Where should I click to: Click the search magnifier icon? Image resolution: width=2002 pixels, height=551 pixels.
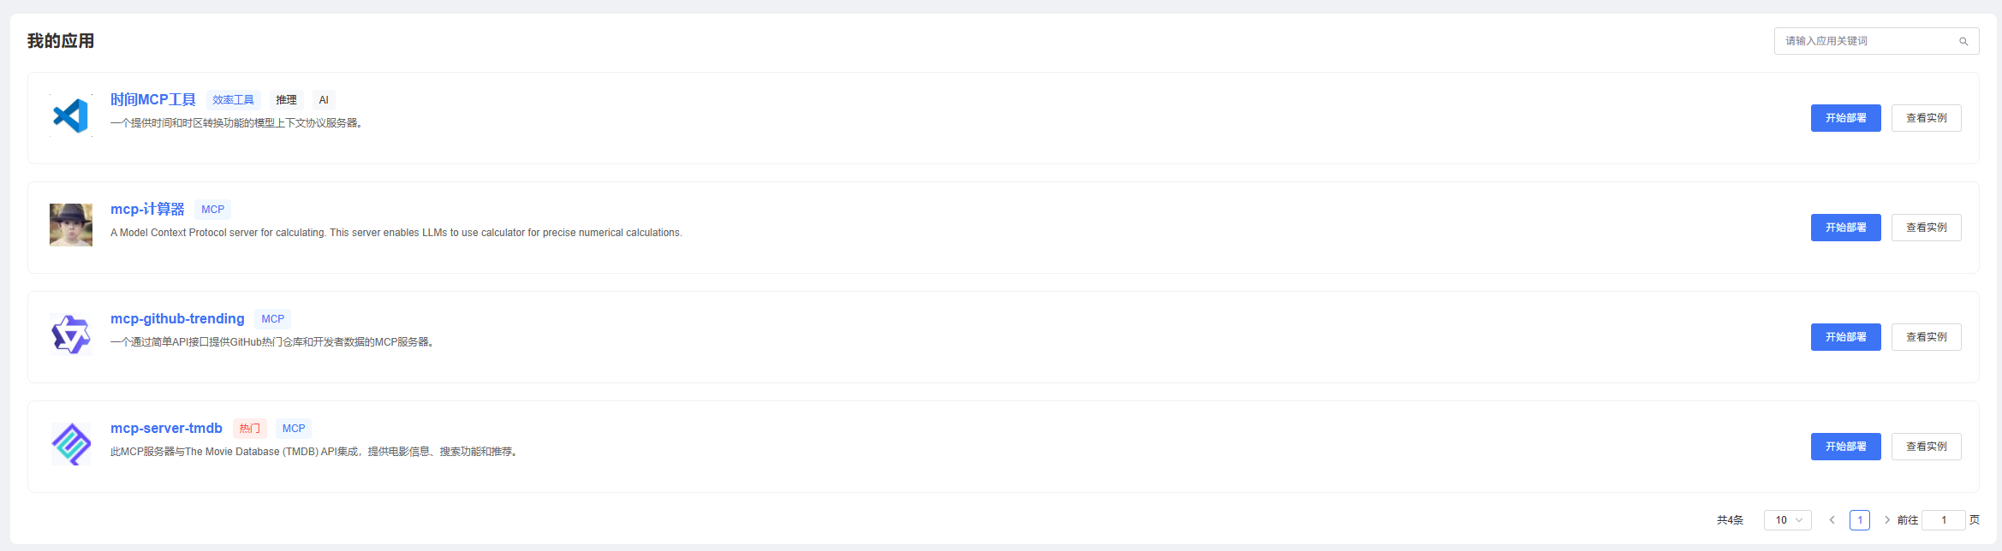1963,41
